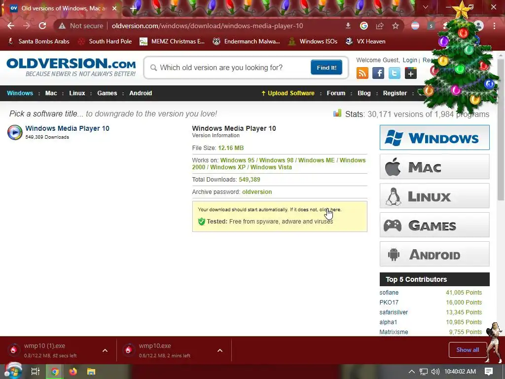Open contributor alpha1's profile
The image size is (505, 379).
point(388,322)
